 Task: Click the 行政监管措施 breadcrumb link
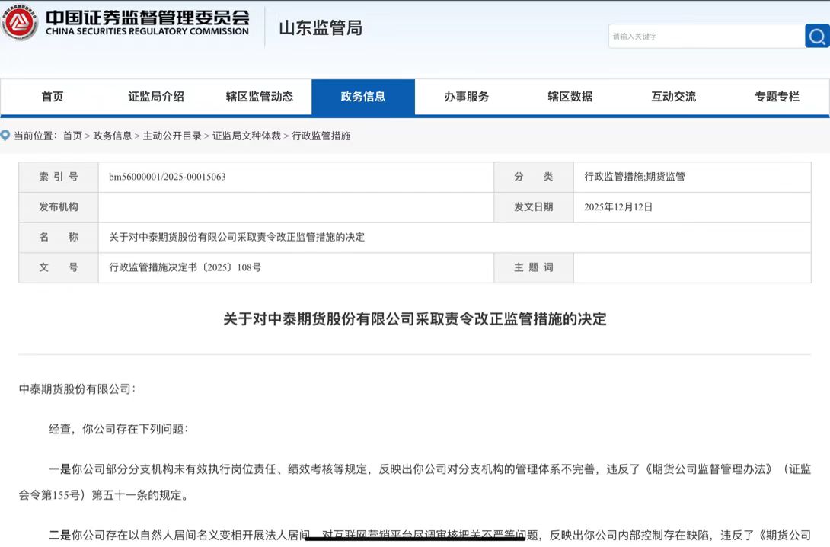[321, 136]
